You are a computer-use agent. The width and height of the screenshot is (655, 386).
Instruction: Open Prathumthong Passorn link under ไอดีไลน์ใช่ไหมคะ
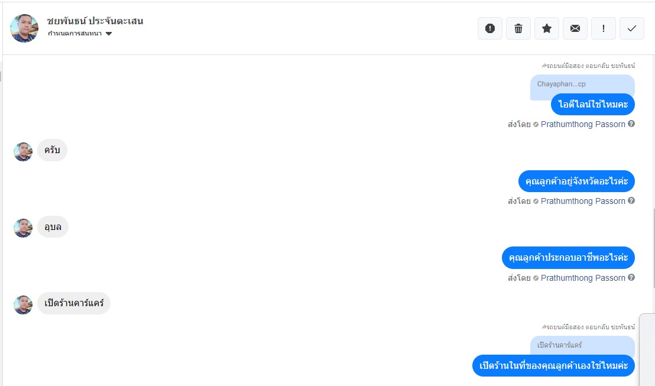(583, 124)
